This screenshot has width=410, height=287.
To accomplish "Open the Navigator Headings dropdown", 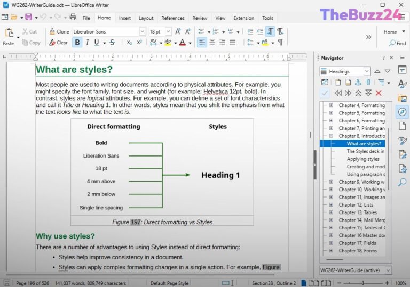I will (367, 71).
